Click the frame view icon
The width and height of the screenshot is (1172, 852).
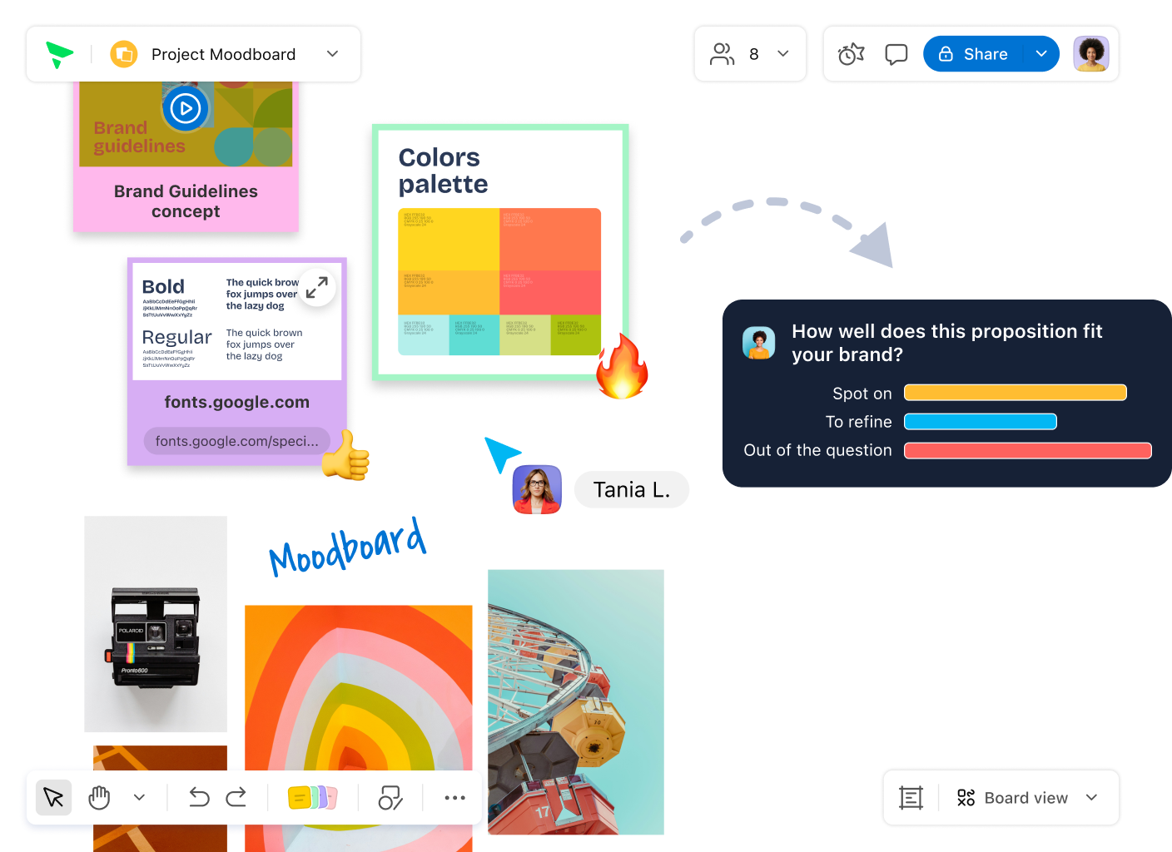pyautogui.click(x=911, y=798)
